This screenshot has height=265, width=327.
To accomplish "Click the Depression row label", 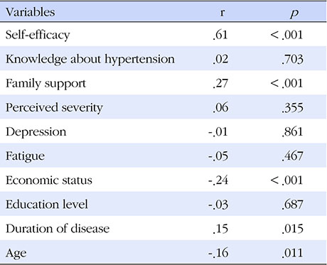I will (x=36, y=132).
